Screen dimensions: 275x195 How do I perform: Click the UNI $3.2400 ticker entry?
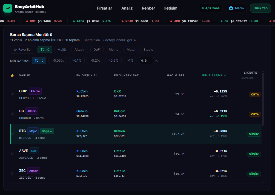pyautogui.click(x=44, y=21)
